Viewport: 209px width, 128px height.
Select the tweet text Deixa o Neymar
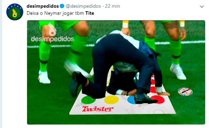click(44, 13)
